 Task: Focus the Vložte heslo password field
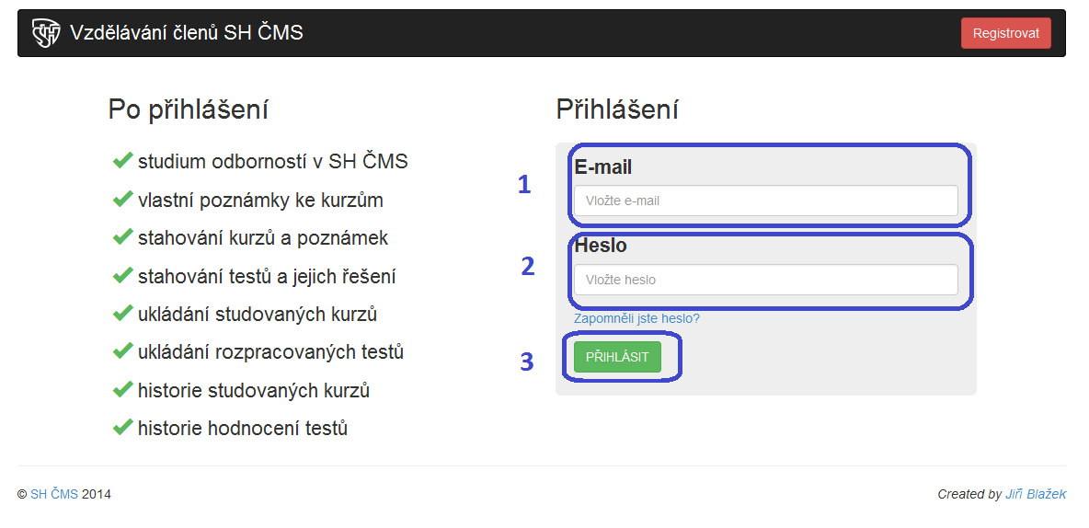click(x=765, y=280)
